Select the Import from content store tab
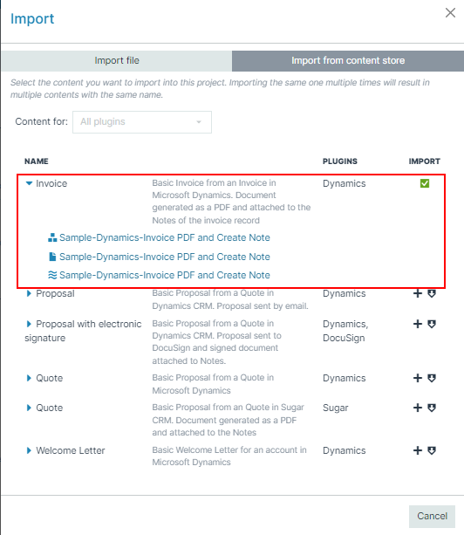Viewport: 464px width, 535px height. click(x=348, y=61)
